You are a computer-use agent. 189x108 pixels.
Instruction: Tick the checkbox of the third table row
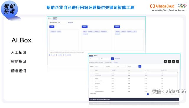click(92, 78)
